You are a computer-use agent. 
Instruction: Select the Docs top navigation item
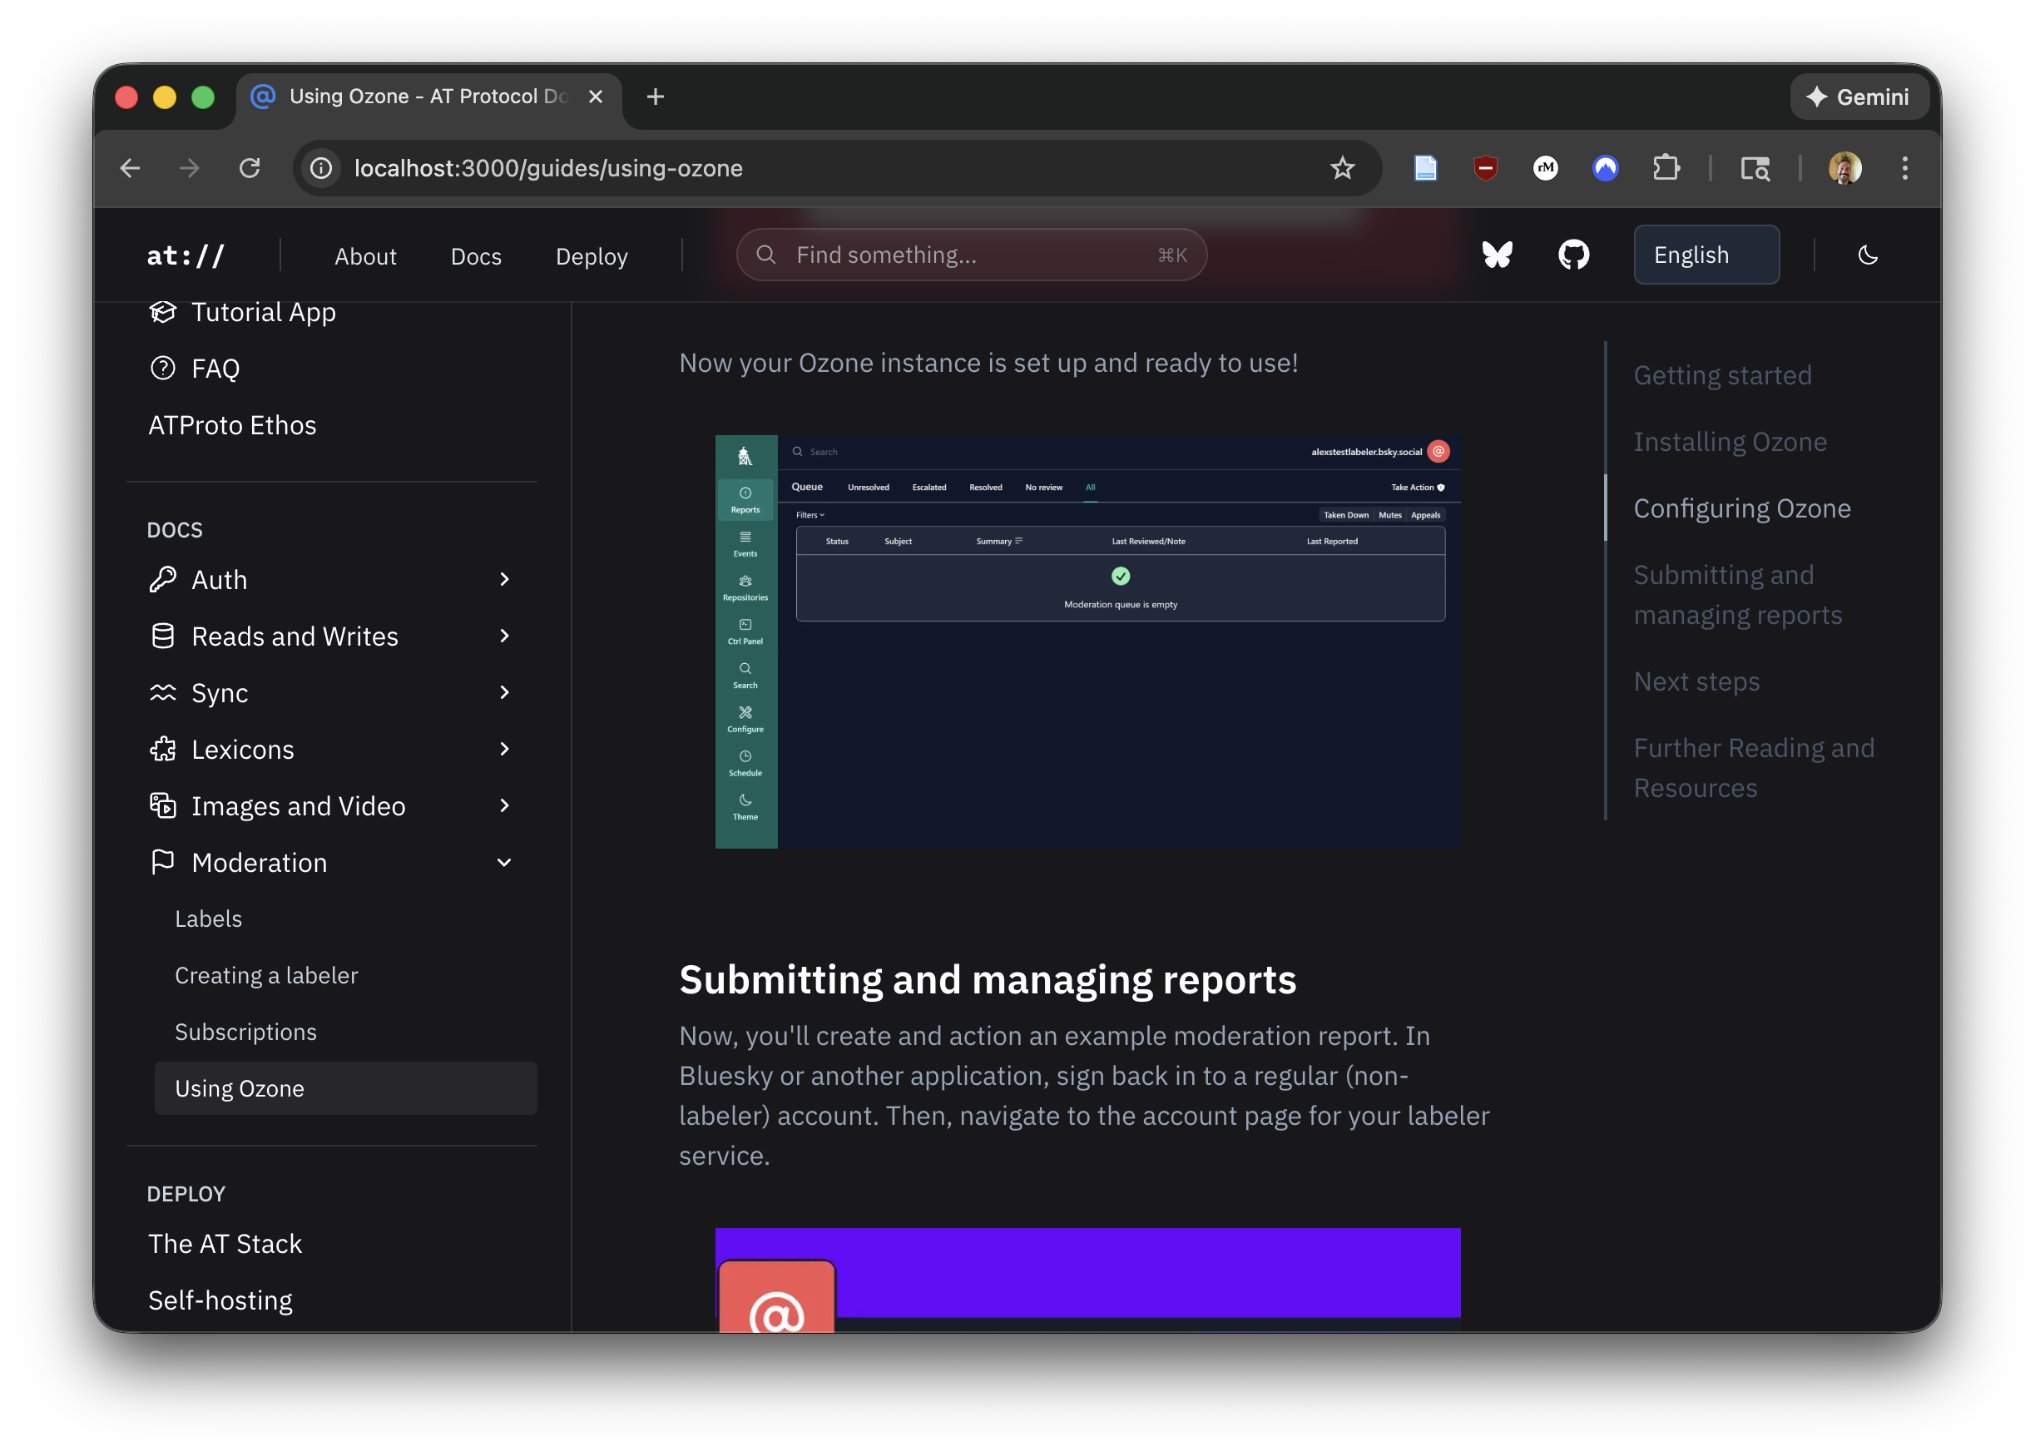(x=475, y=256)
